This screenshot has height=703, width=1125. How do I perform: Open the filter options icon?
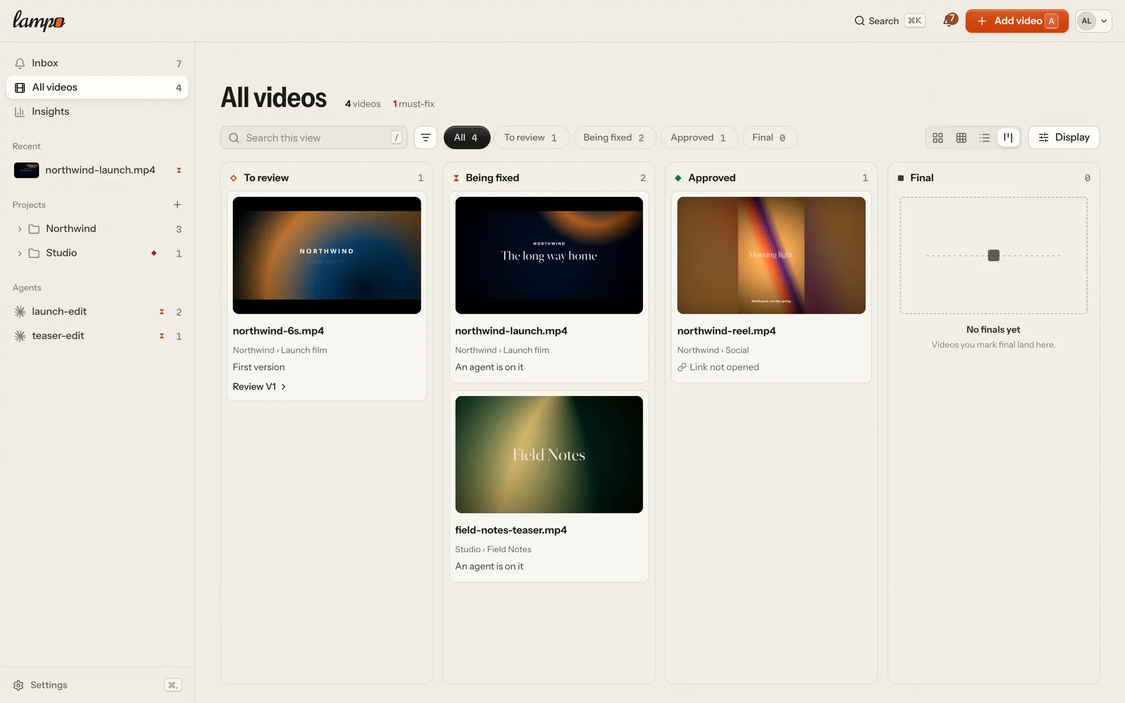pyautogui.click(x=426, y=138)
